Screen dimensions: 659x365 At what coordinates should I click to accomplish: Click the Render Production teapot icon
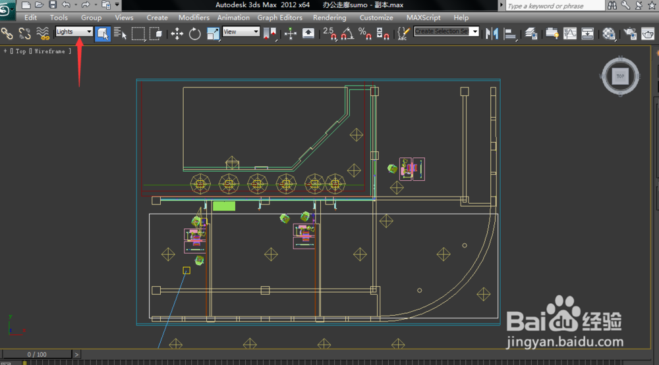[x=648, y=33]
